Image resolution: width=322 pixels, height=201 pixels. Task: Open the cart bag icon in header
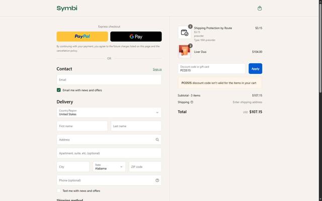[260, 8]
